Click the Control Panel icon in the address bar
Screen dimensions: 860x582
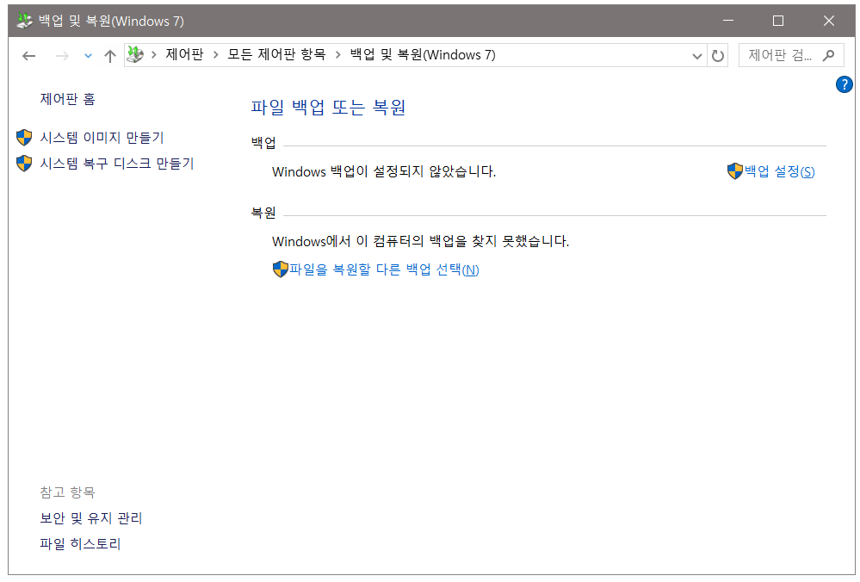134,54
